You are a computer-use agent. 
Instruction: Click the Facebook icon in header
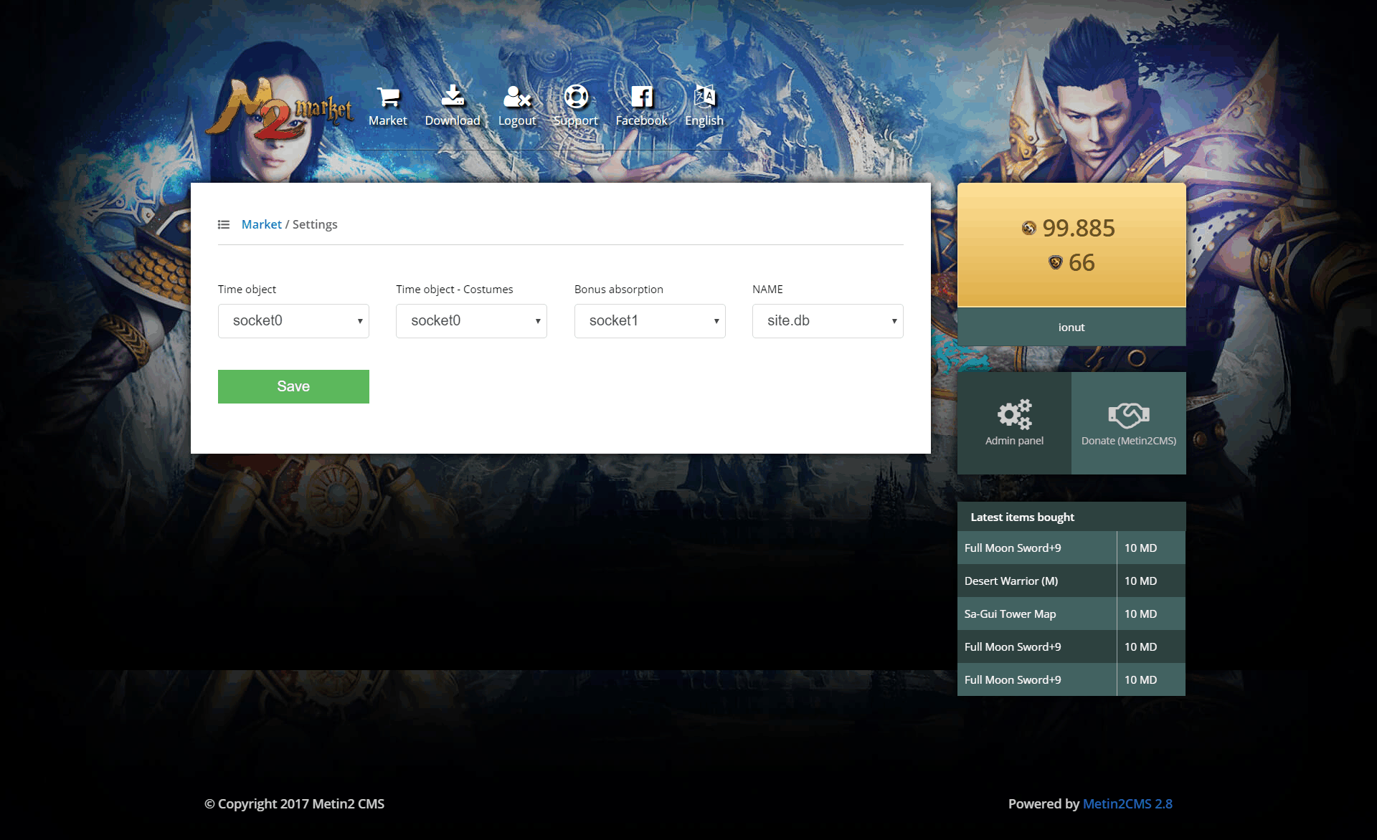(x=641, y=97)
